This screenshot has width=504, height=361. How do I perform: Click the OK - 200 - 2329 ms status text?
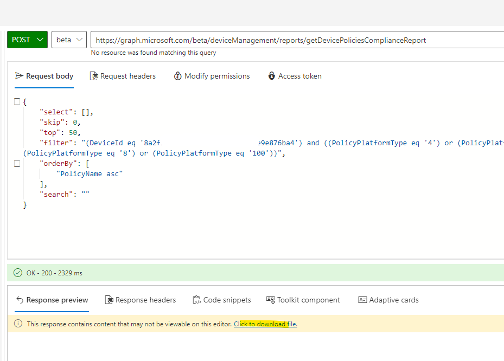54,273
